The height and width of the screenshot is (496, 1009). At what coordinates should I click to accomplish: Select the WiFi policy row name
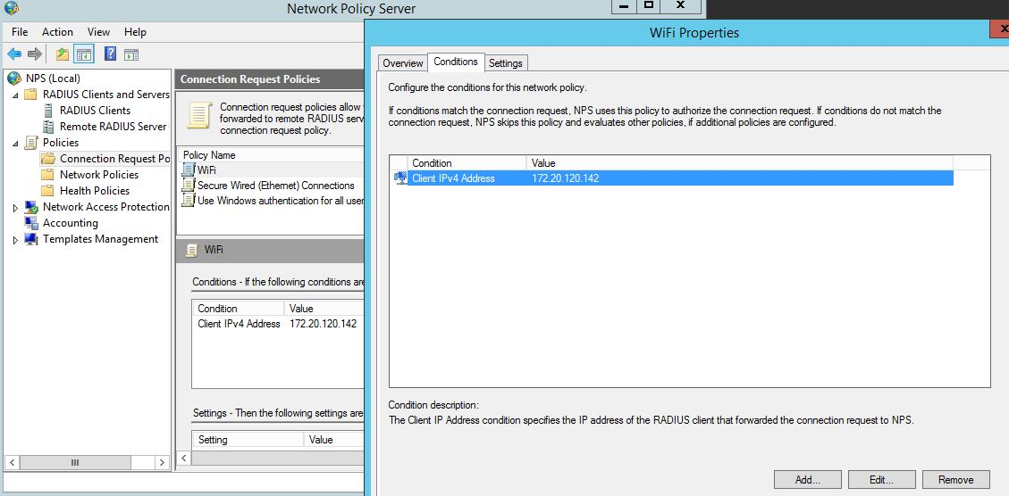tap(206, 169)
